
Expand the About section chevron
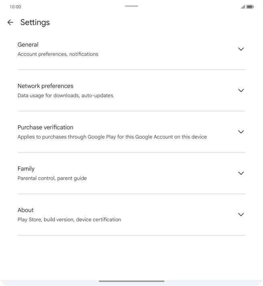(x=241, y=215)
